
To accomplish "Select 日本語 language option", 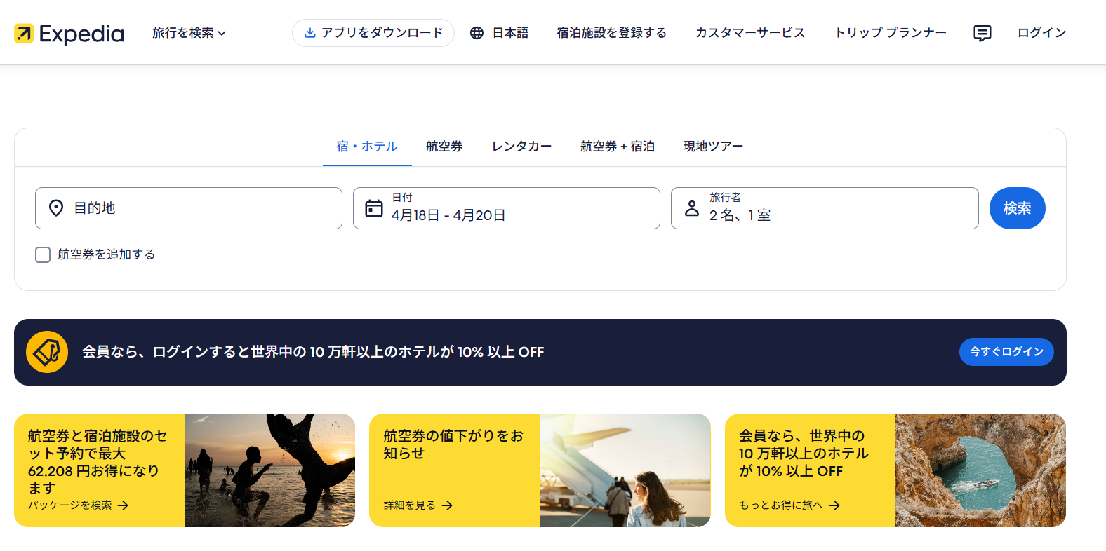I will tap(510, 33).
